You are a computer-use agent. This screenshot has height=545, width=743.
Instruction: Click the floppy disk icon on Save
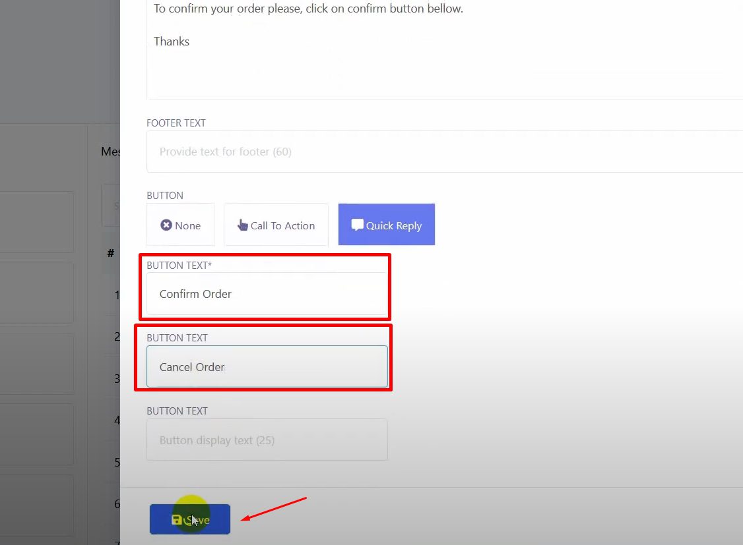pos(177,519)
